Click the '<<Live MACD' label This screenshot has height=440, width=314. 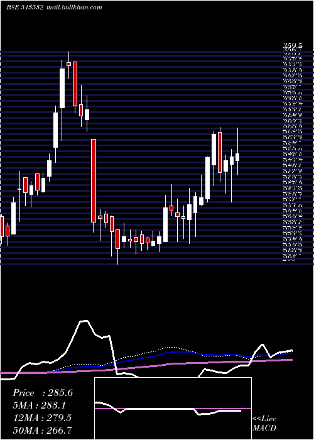tap(264, 424)
